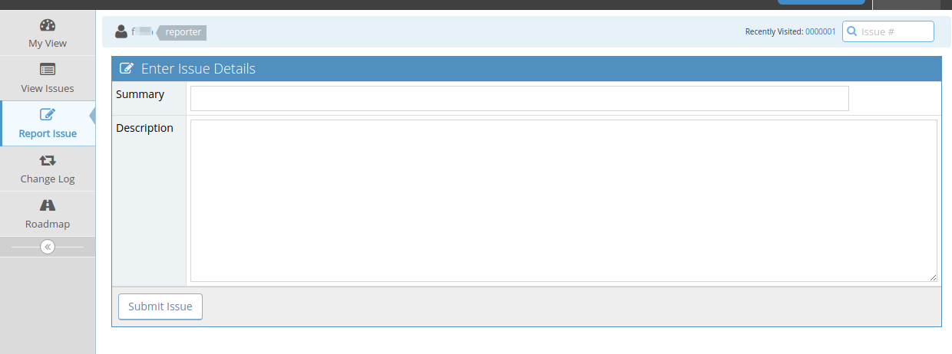Grab the Description box resize handle
Image resolution: width=952 pixels, height=354 pixels.
(x=933, y=277)
